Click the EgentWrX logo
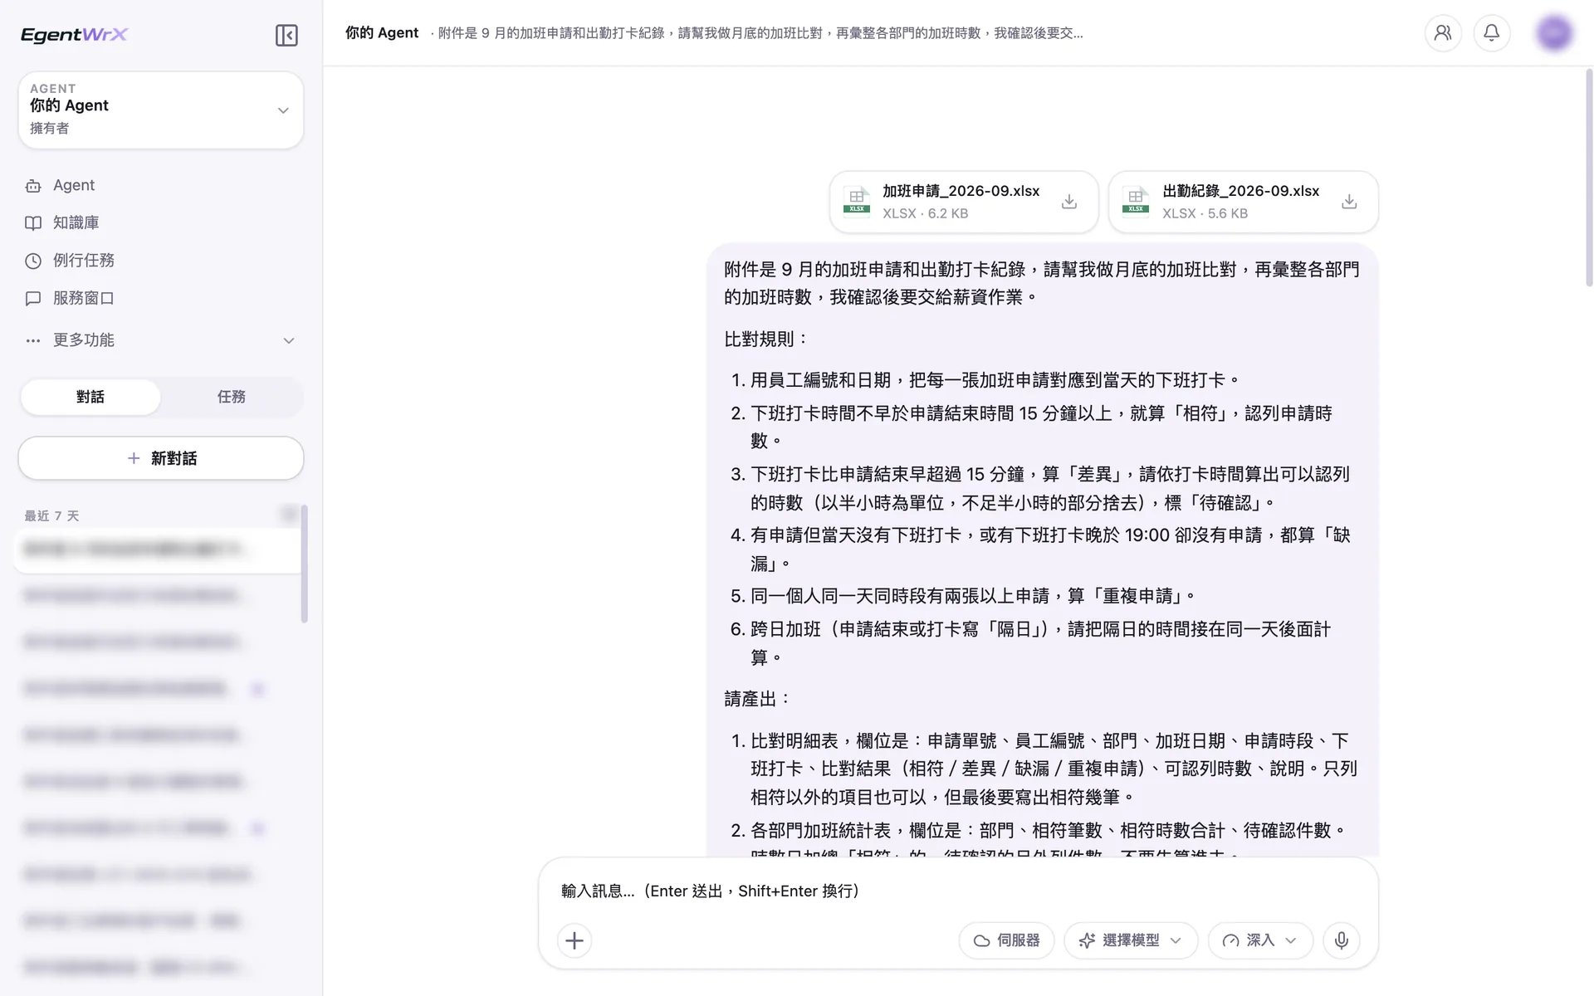 [74, 34]
